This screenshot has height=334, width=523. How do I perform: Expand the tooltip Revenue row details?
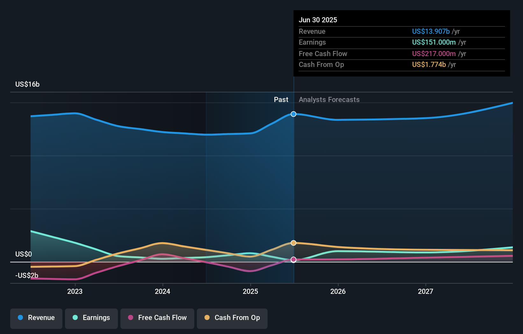(x=312, y=32)
